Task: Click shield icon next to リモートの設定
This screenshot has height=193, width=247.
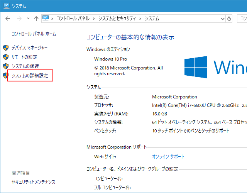Action: pos(6,57)
